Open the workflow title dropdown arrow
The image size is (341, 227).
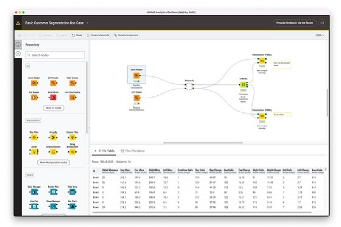88,23
